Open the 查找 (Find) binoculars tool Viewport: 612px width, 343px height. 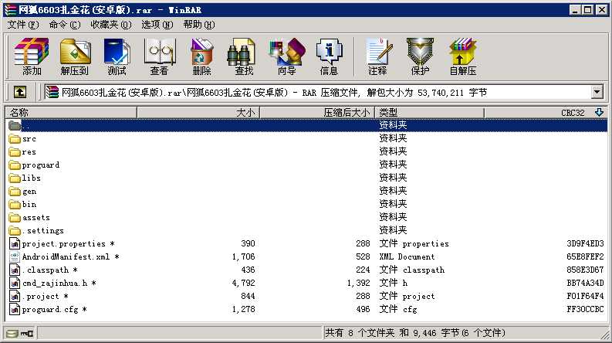pyautogui.click(x=244, y=56)
